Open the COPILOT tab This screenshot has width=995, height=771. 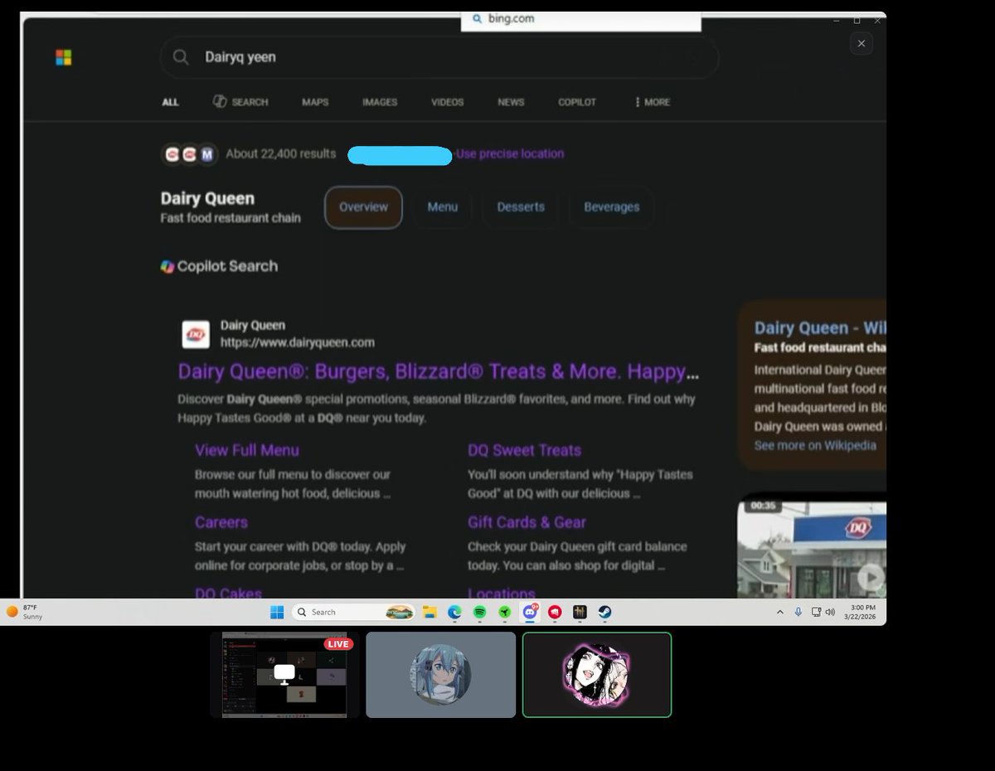[x=577, y=102]
